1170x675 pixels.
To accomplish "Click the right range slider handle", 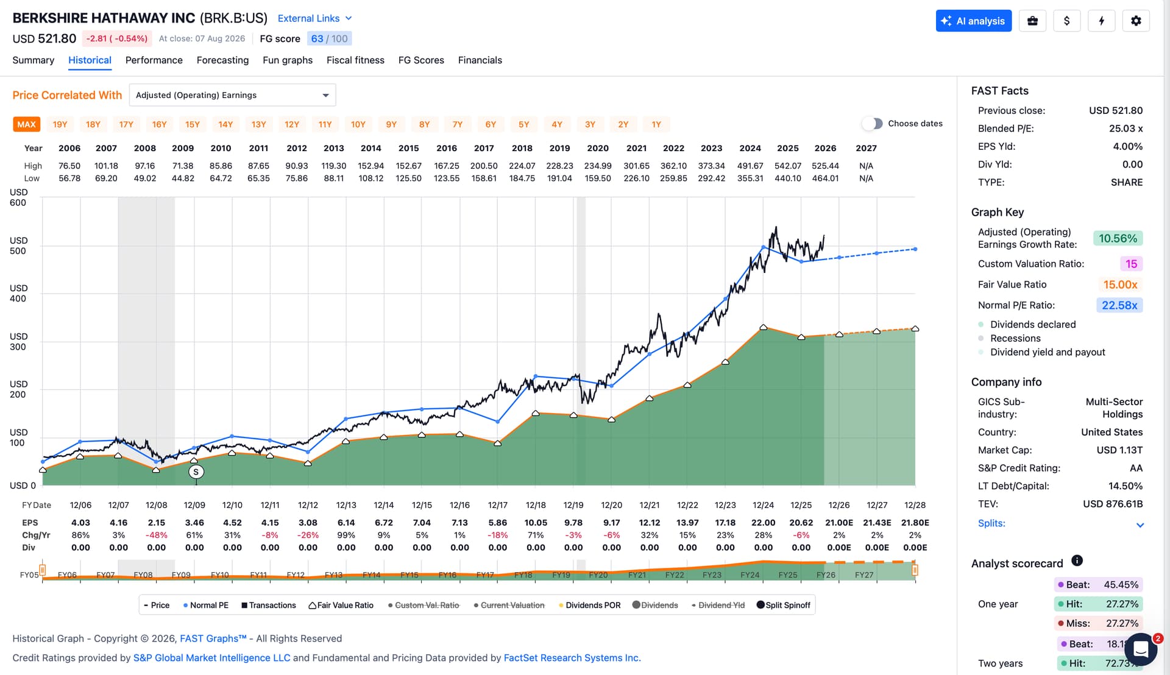I will [915, 570].
